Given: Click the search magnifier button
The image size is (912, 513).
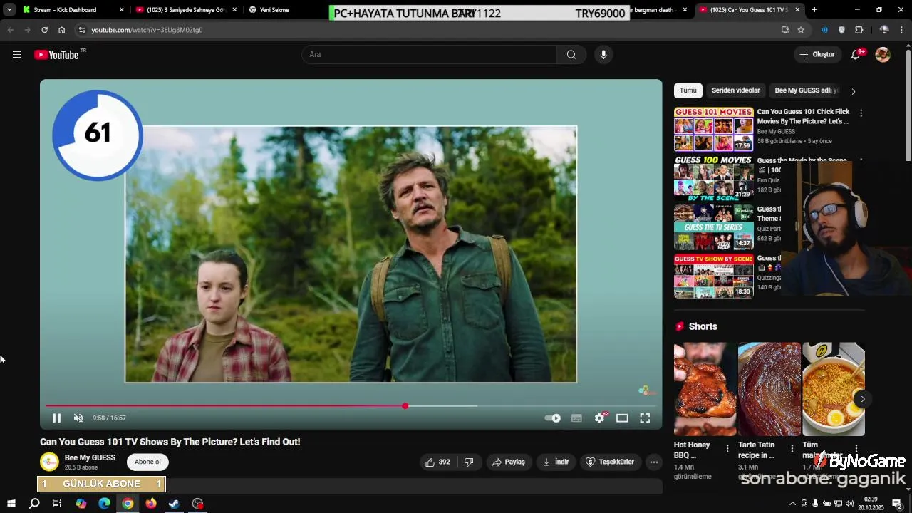Looking at the screenshot, I should tap(571, 55).
